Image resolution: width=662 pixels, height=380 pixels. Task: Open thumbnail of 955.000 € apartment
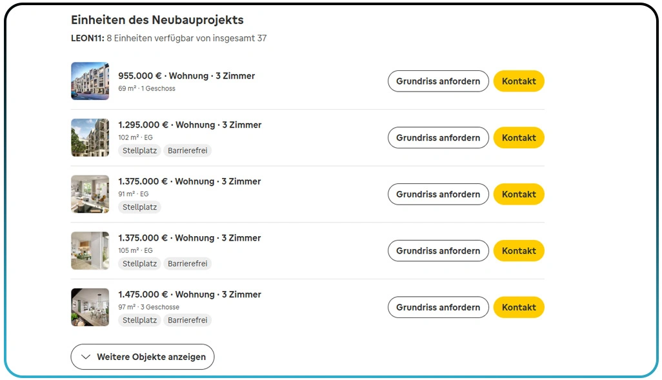[90, 81]
